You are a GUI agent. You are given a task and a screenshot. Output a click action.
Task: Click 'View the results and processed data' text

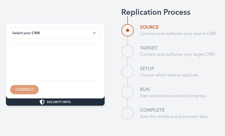click(x=174, y=117)
